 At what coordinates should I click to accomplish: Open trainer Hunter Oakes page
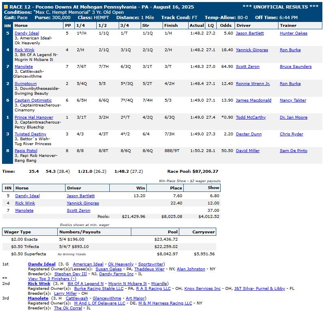coord(294,33)
